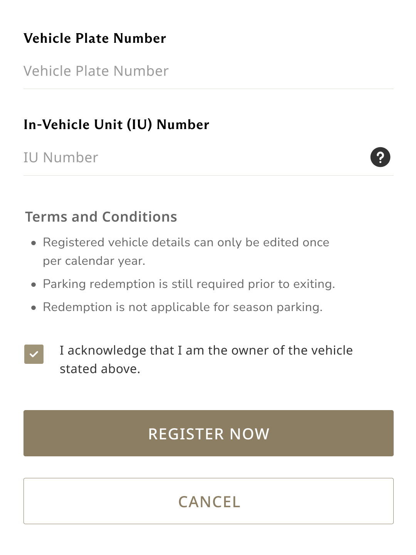Viewport: 416px width, 555px height.
Task: Click the underline beneath the IU Number field
Action: click(208, 176)
